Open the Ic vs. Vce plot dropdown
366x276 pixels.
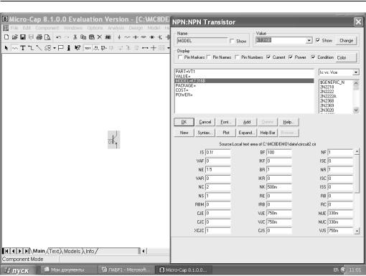click(356, 72)
